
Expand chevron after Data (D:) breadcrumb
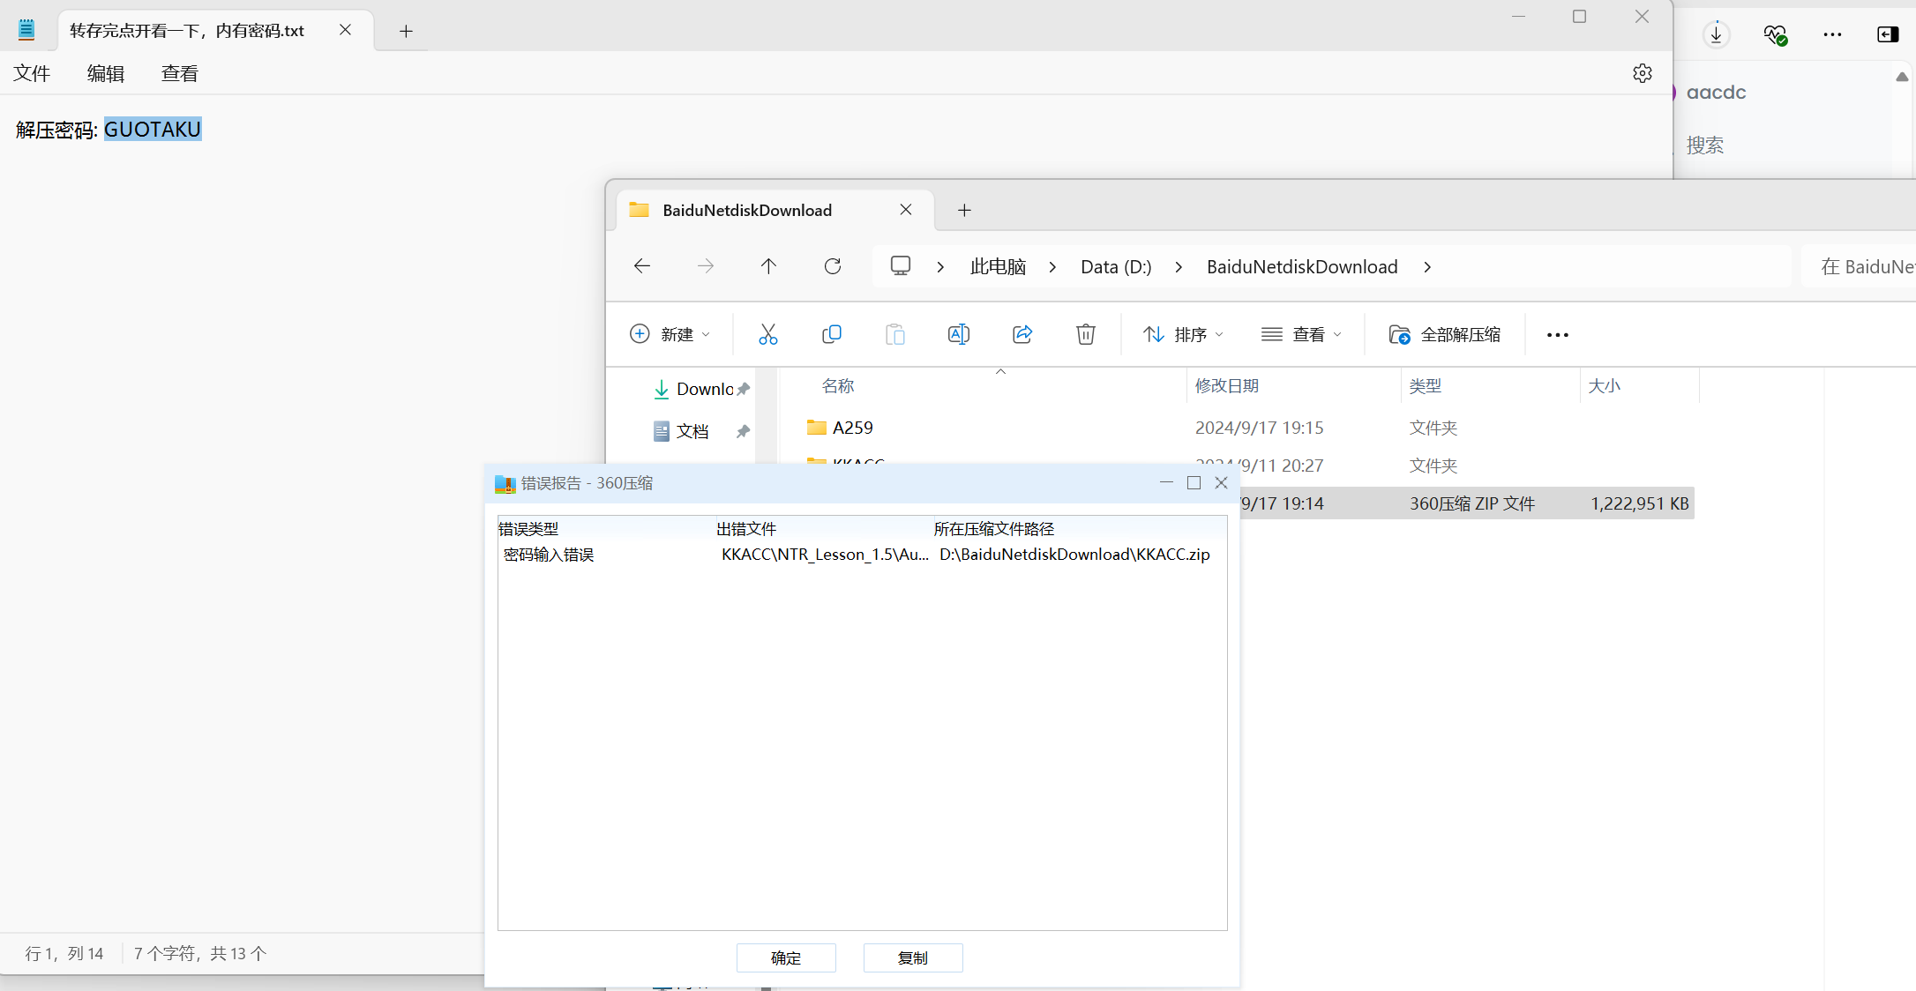pos(1179,266)
